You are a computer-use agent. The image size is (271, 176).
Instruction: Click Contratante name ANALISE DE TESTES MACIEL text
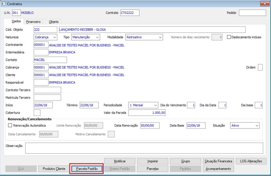click(x=87, y=45)
